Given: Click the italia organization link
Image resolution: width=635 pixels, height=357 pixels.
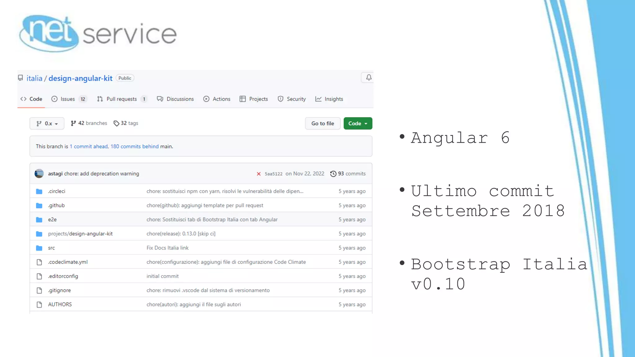Looking at the screenshot, I should (x=34, y=78).
